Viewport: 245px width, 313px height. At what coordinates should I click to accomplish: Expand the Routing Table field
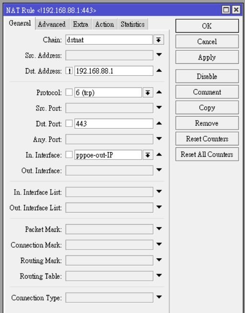coord(159,275)
